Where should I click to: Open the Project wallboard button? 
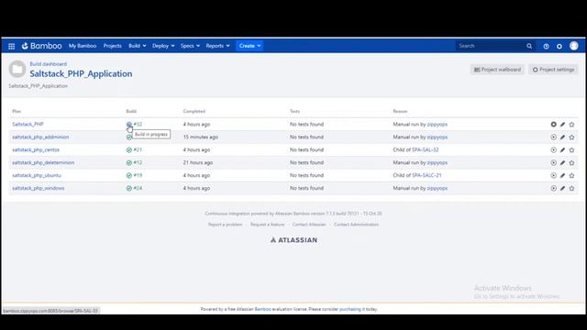coord(497,70)
